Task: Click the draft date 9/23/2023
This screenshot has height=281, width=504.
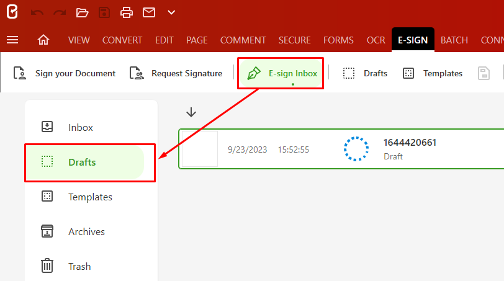Action: pos(248,149)
